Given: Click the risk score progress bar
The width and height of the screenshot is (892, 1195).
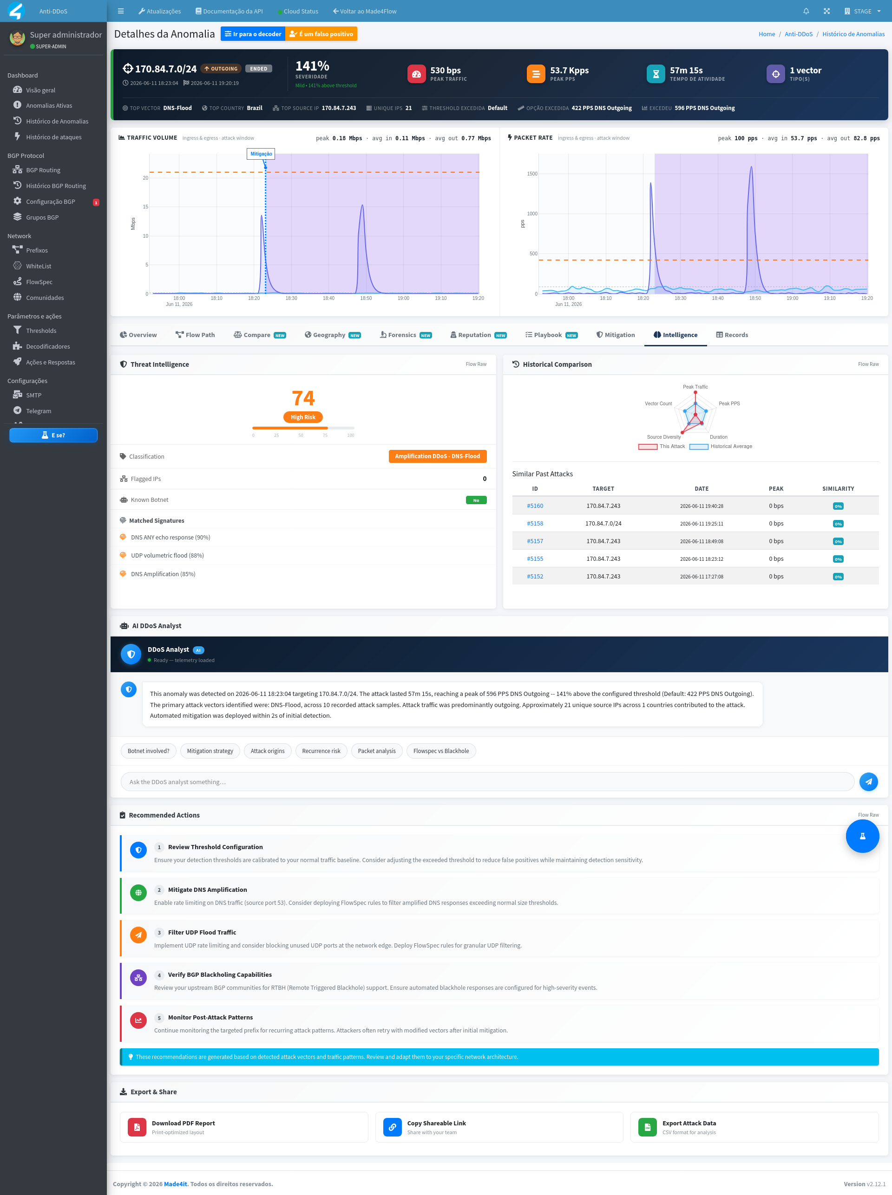Looking at the screenshot, I should (x=303, y=428).
